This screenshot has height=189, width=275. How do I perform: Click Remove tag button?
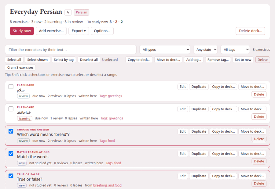pos(218,60)
